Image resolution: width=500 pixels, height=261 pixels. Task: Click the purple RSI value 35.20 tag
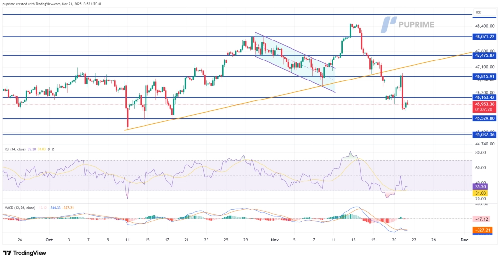point(480,186)
